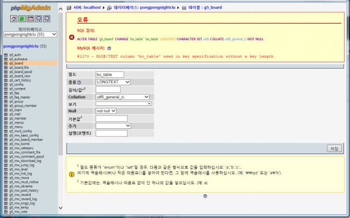350x218 pixels.
Task: Click the 저장 save button
Action: click(x=334, y=148)
